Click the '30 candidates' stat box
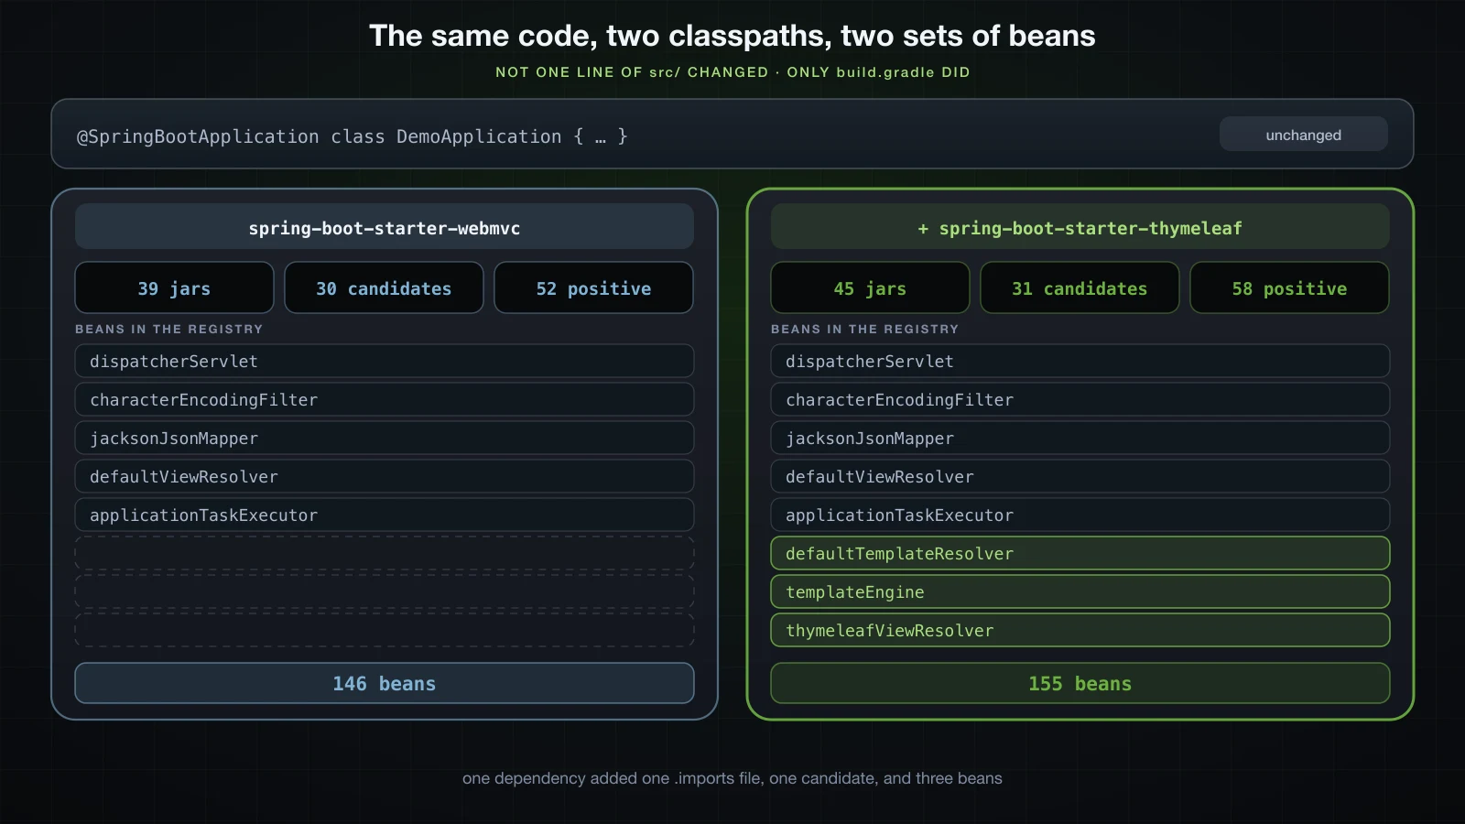 [x=384, y=288]
